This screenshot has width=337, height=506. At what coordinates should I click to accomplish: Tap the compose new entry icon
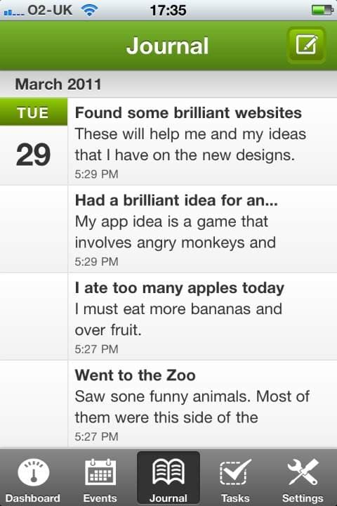(306, 45)
